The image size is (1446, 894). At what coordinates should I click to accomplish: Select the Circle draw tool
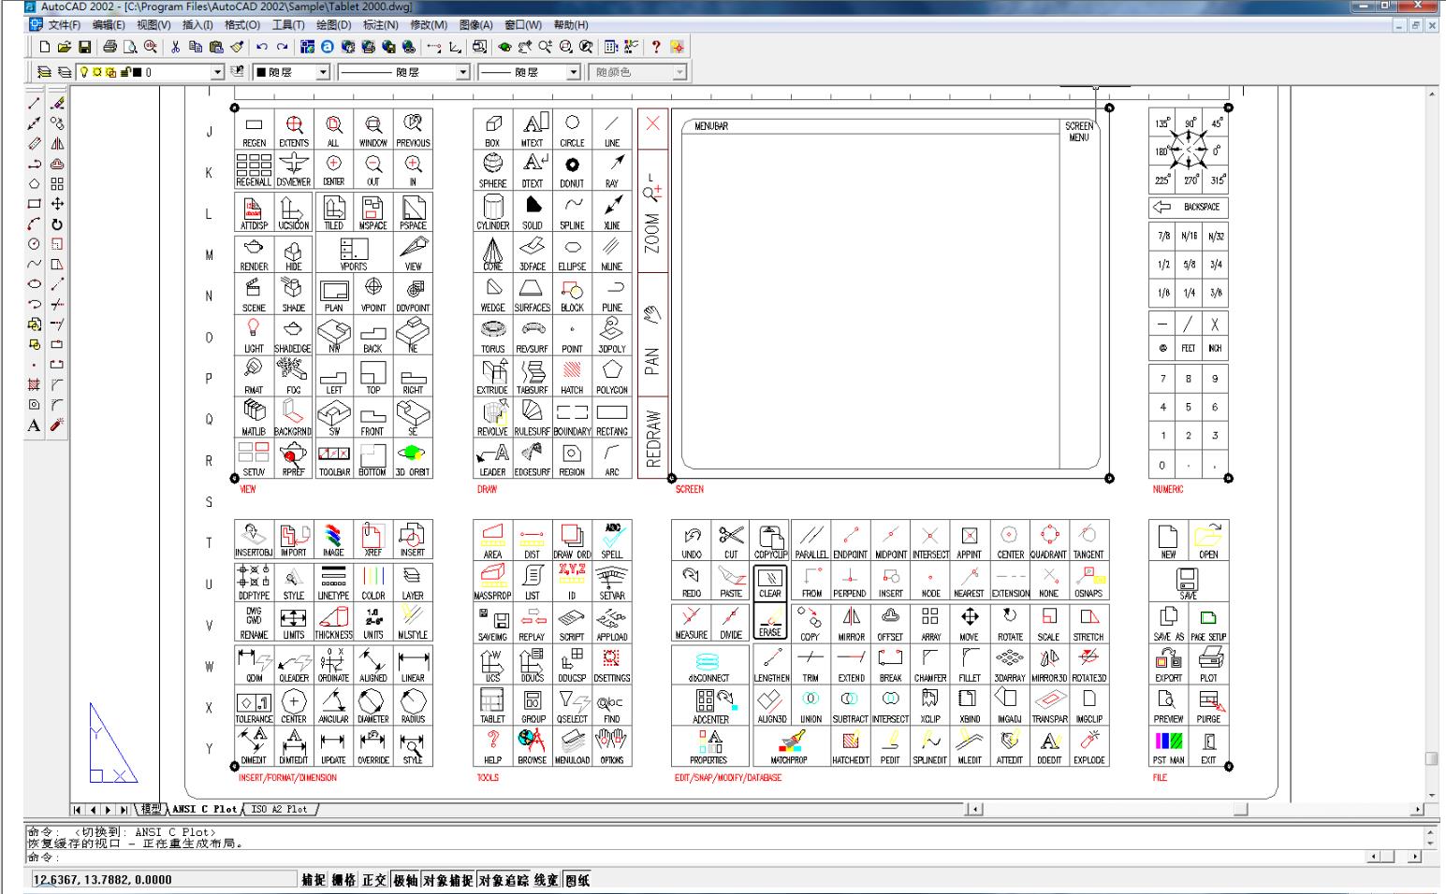click(x=34, y=243)
